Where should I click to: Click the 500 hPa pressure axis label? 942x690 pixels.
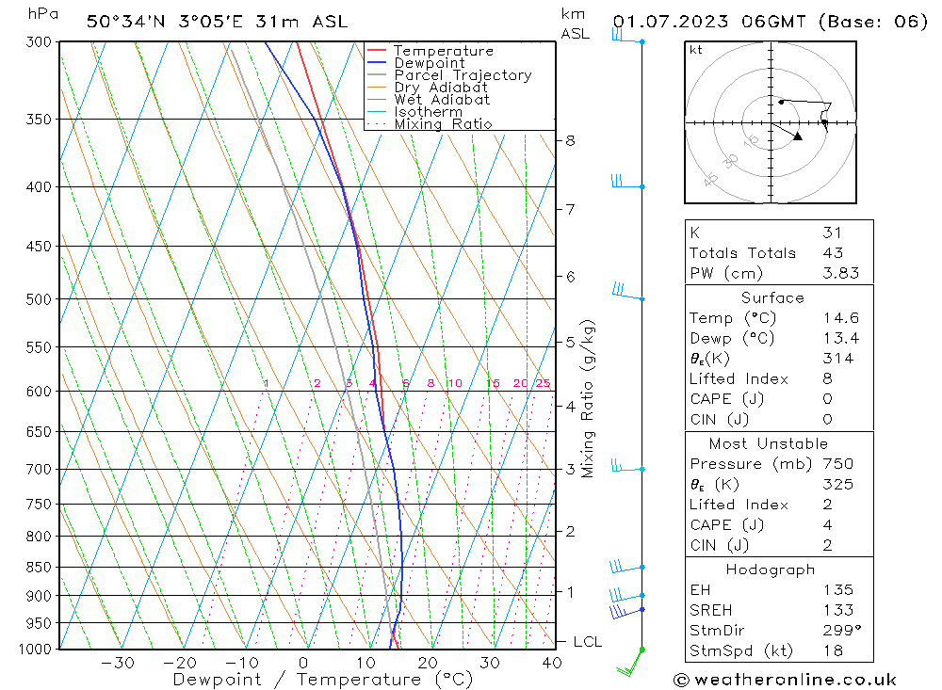(x=39, y=299)
